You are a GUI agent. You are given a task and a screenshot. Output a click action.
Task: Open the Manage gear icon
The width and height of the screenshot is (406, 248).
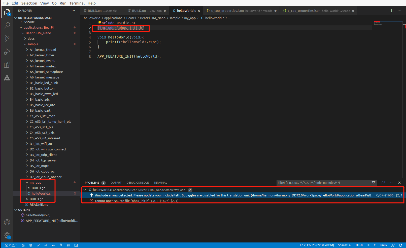coord(7,236)
